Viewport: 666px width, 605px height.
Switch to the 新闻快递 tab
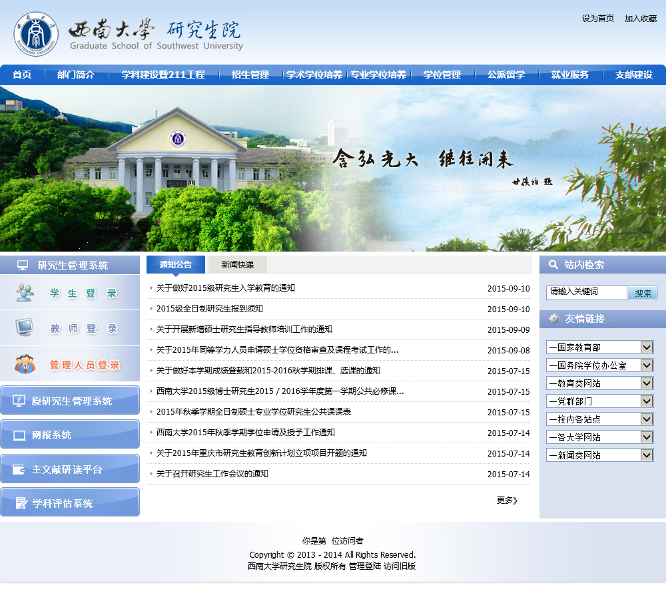pos(238,264)
